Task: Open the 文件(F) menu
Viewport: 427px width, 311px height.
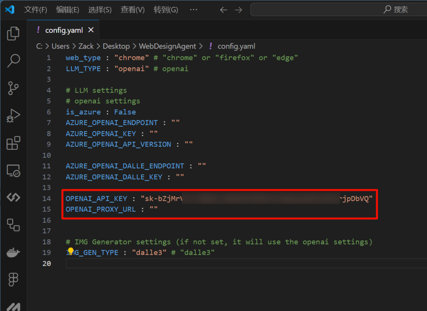Action: 35,10
